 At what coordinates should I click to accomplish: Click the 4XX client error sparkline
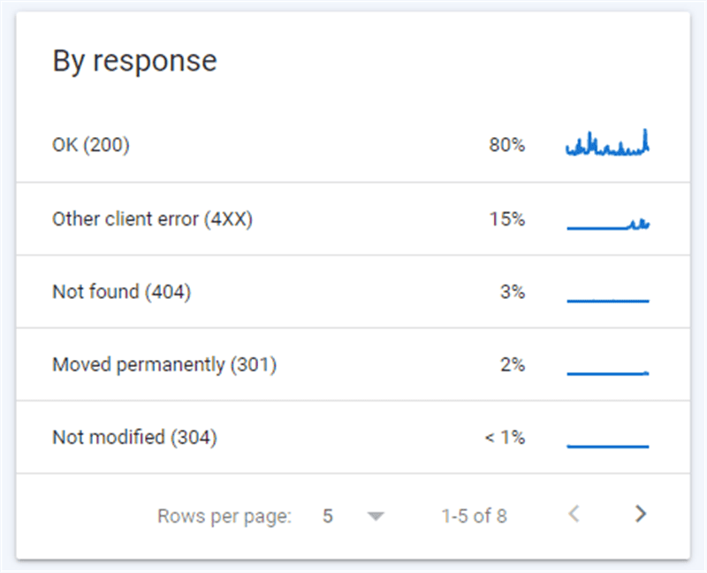[x=608, y=225]
